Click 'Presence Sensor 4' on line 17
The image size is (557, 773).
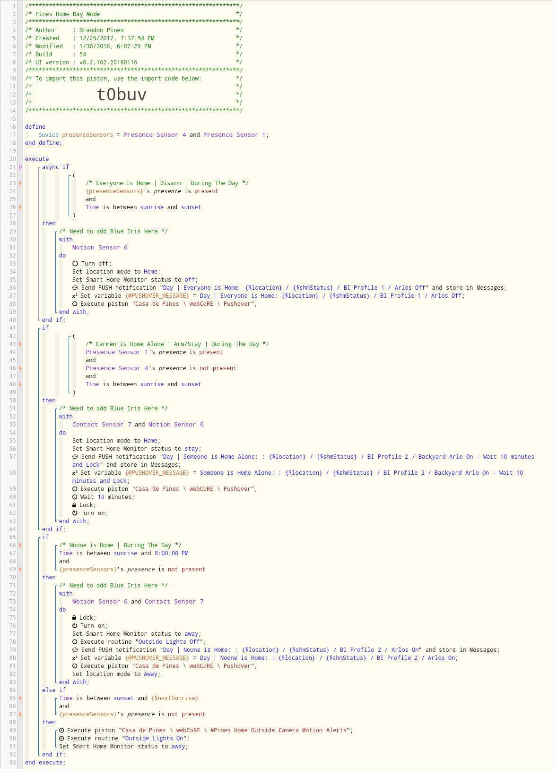[x=155, y=135]
